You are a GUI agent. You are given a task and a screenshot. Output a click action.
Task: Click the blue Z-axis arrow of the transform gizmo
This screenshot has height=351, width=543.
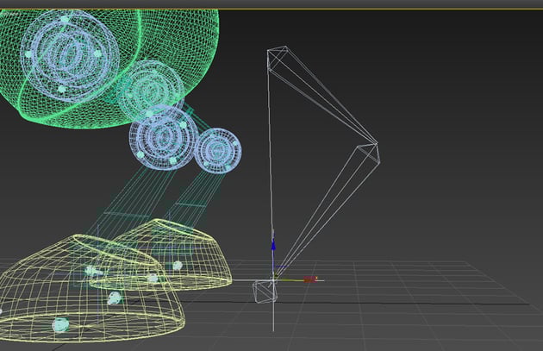tap(273, 245)
